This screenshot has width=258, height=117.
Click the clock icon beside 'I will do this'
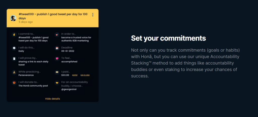[14, 48]
